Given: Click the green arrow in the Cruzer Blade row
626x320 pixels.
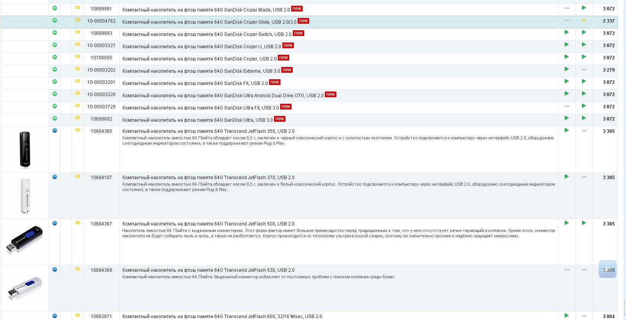Looking at the screenshot, I should click(x=584, y=8).
